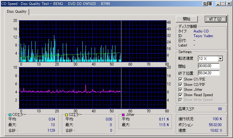Click the end position field 55:34.20
The image size is (233, 138).
pyautogui.click(x=209, y=73)
